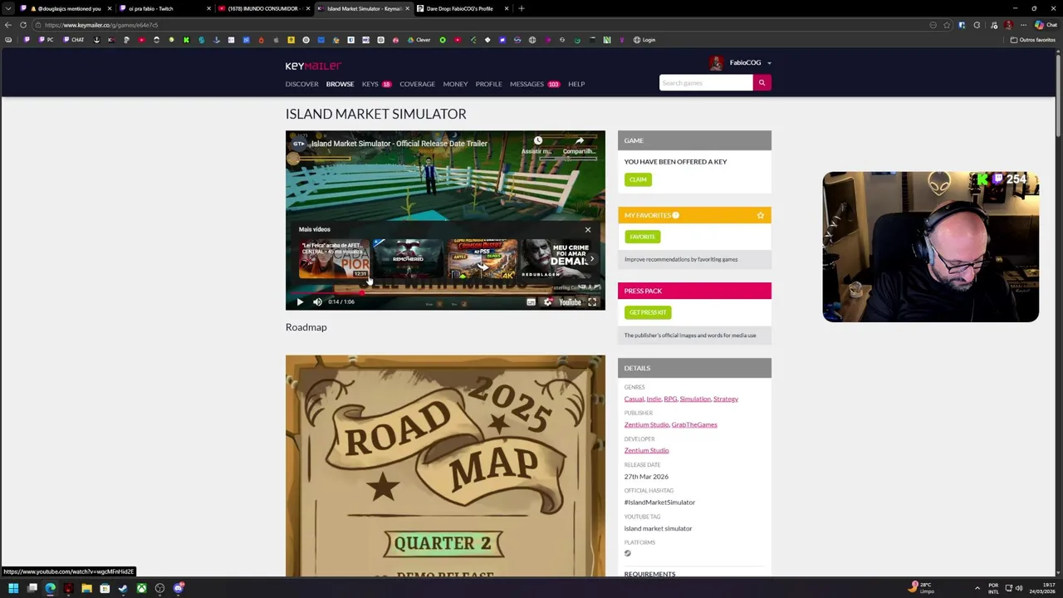Click the FabioCOG avatar picture

click(716, 63)
